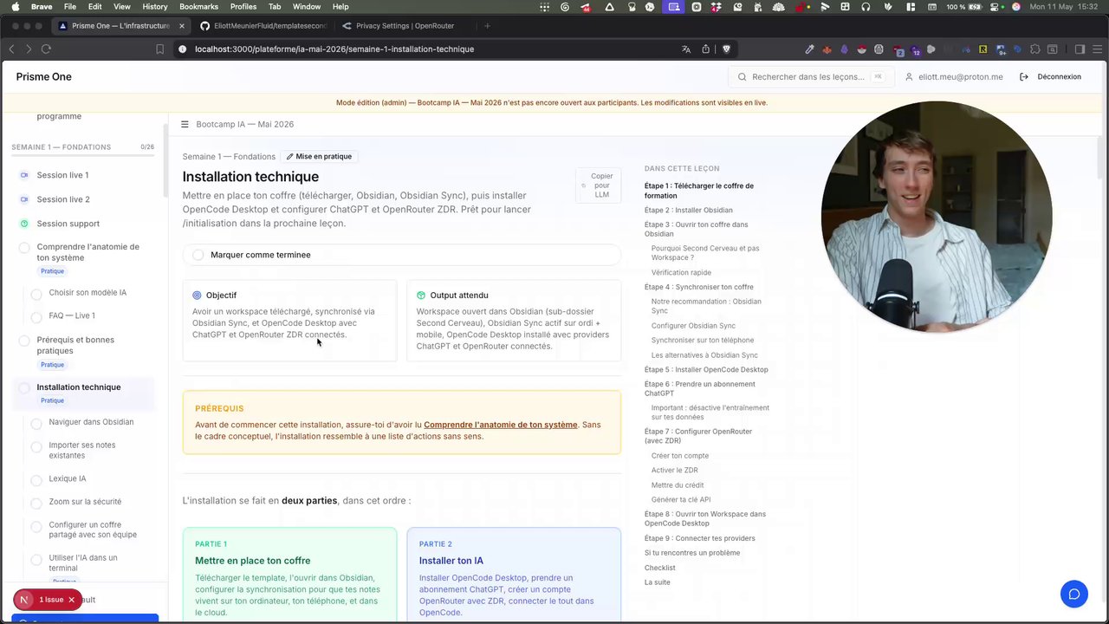Open the Comprendre l'anatomie de ton système link
Screen dimensions: 1109x624
501,425
